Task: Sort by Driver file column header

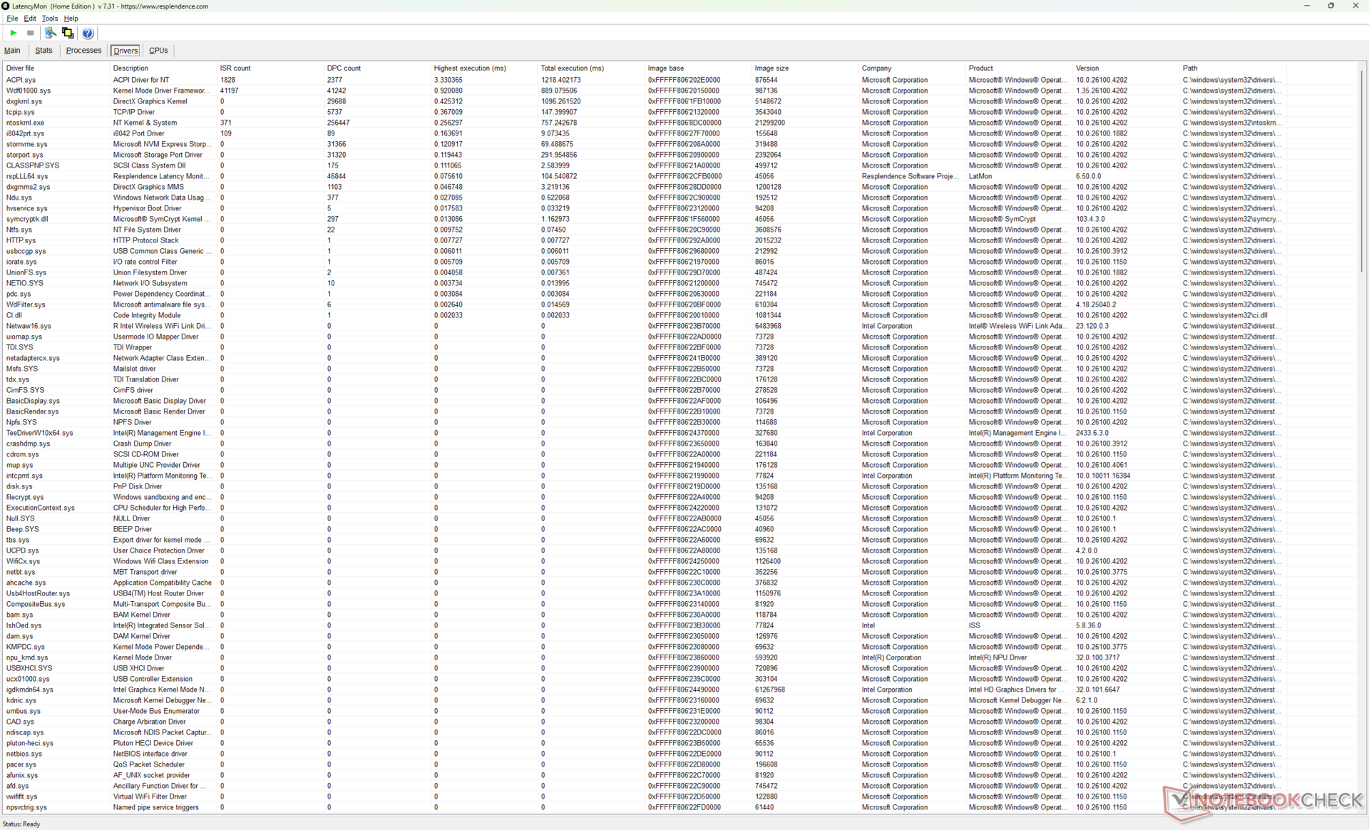Action: [20, 68]
